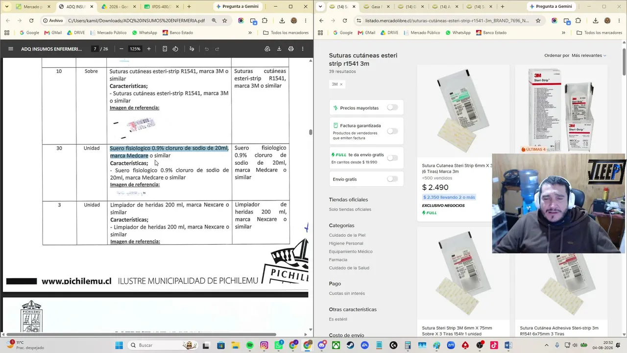Viewport: 627px width, 353px height.
Task: Open apps grid in PDF window bookmarks bar
Action: coord(7,33)
